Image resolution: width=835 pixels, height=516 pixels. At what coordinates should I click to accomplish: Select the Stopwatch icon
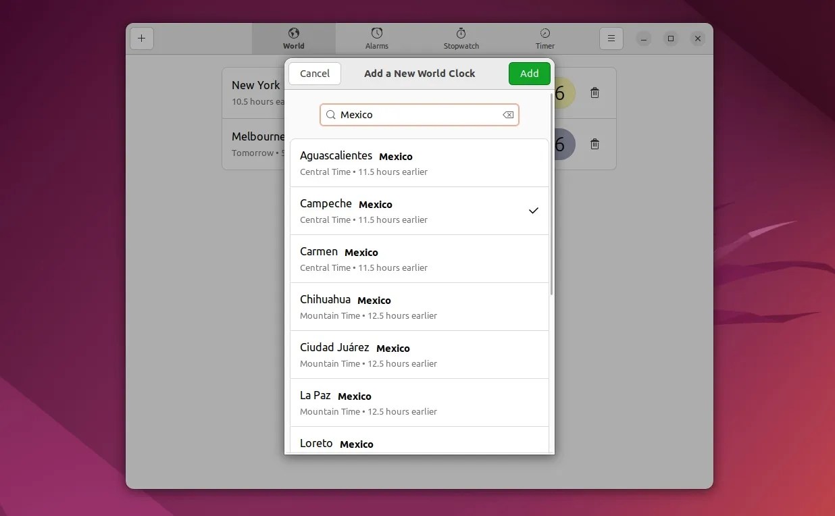[461, 32]
